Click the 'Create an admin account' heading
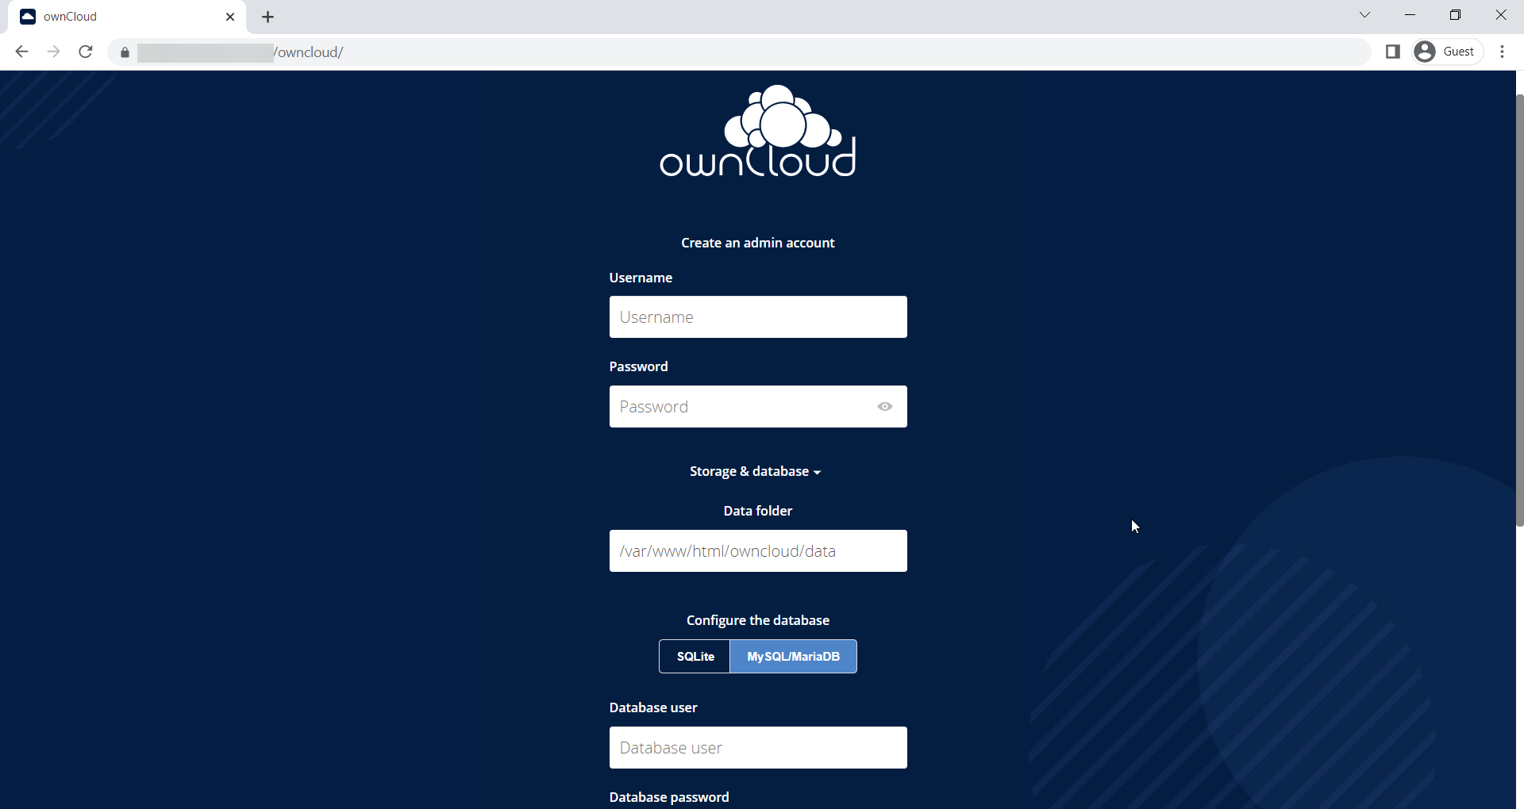 point(758,243)
